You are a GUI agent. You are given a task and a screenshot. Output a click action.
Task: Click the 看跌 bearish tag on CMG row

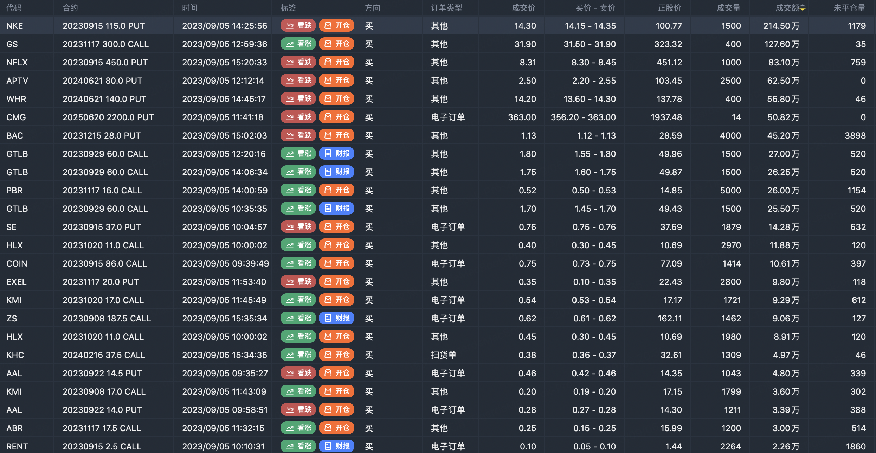(298, 117)
